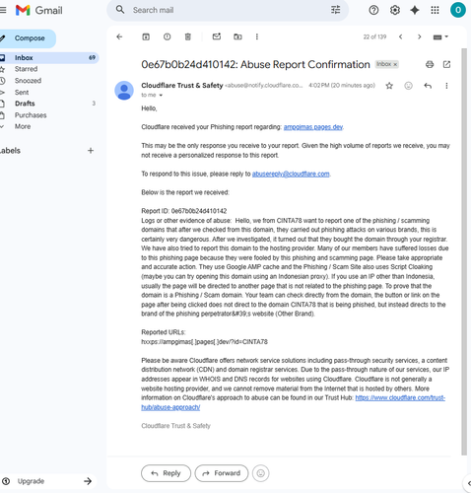Go to the older email arrow
Viewport: 471px width, 493px height.
419,36
